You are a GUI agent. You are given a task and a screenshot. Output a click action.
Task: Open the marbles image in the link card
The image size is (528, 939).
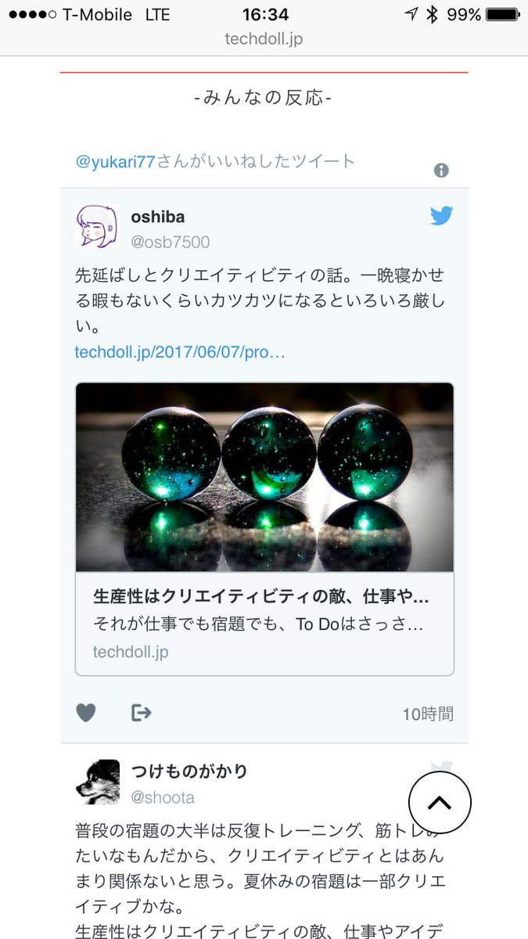pos(264,477)
